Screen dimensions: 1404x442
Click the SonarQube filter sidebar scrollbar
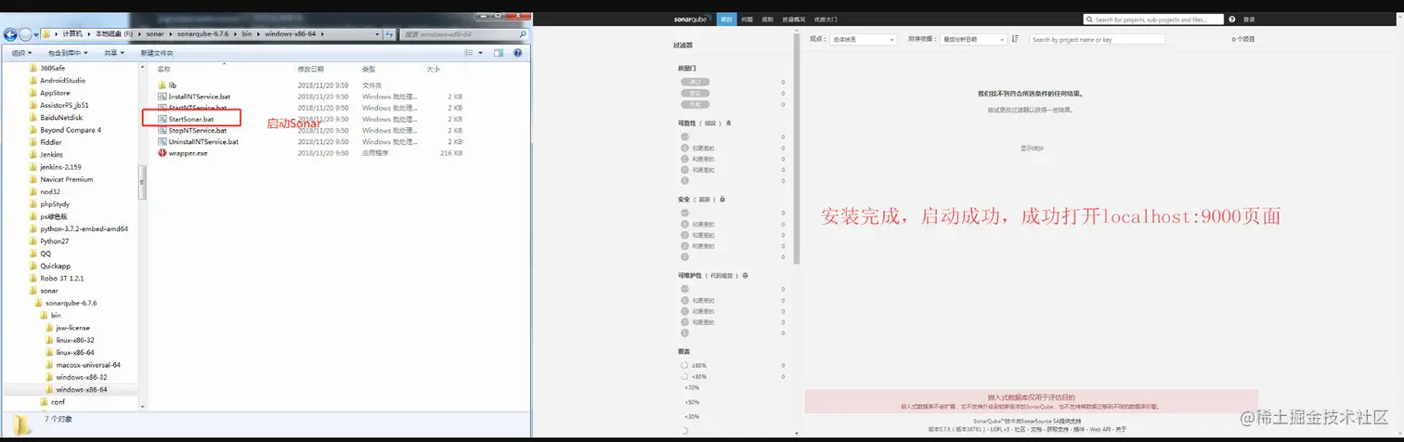(795, 149)
